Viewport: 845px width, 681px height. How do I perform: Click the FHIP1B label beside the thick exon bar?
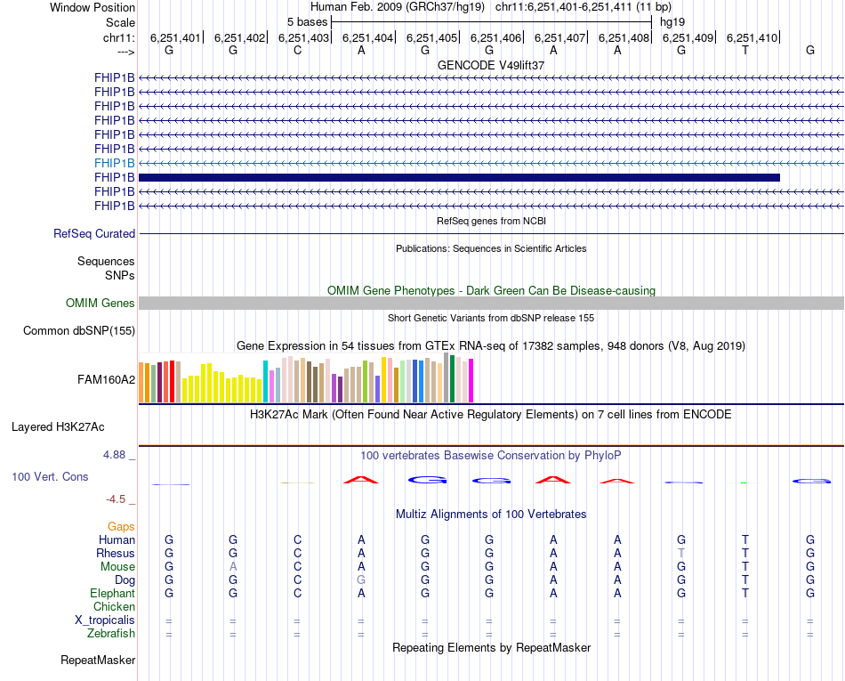coord(114,177)
